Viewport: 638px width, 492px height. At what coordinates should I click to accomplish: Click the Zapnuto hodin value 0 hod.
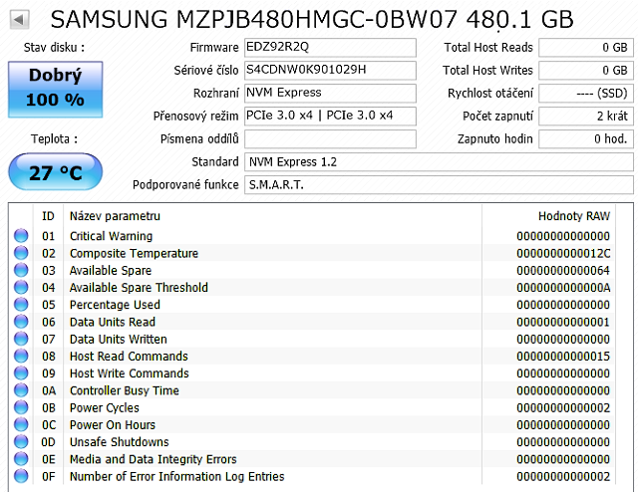click(586, 139)
